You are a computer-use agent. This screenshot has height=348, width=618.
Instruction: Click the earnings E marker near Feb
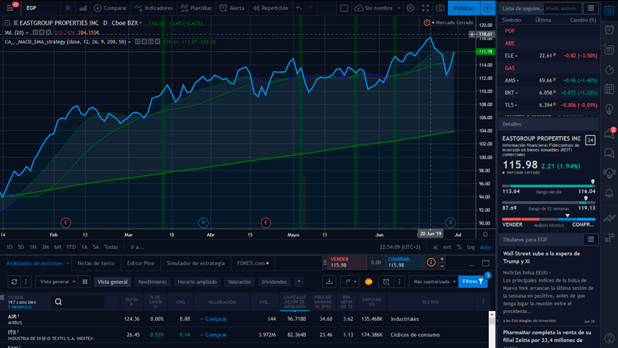click(66, 223)
